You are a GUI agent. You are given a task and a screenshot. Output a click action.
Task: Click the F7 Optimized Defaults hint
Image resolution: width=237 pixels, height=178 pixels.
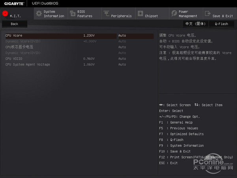click(x=181, y=134)
